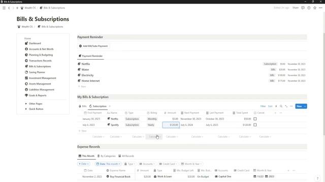Image resolution: width=325 pixels, height=182 pixels.
Task: Select the This Month tab
Action: (86, 156)
